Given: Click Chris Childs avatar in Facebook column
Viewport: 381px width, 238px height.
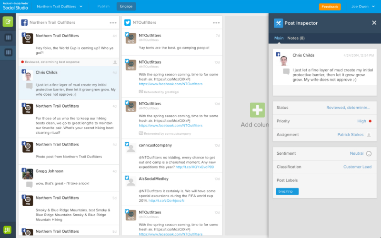Looking at the screenshot, I should [28, 76].
